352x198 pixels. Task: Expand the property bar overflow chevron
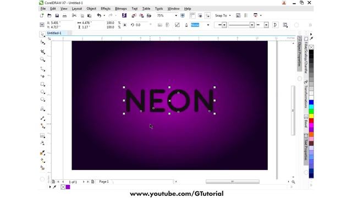(x=310, y=25)
